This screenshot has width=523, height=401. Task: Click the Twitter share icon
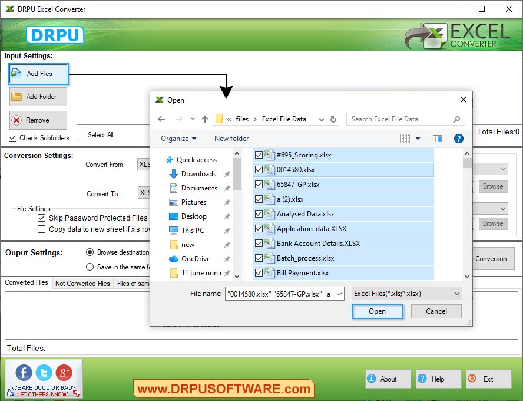point(44,373)
